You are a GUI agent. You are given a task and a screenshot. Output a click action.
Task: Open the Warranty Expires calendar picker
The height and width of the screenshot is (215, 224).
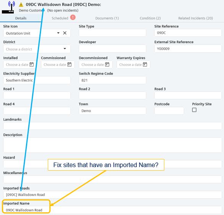coord(145,64)
